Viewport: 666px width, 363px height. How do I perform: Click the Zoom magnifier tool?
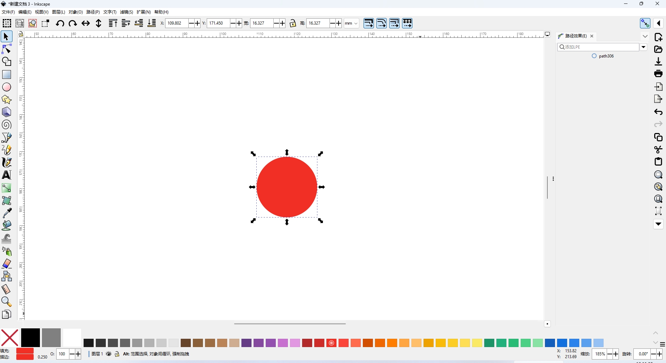(x=7, y=302)
